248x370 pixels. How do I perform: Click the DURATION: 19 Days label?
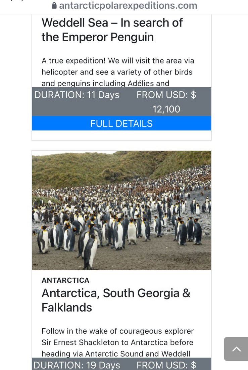(77, 365)
